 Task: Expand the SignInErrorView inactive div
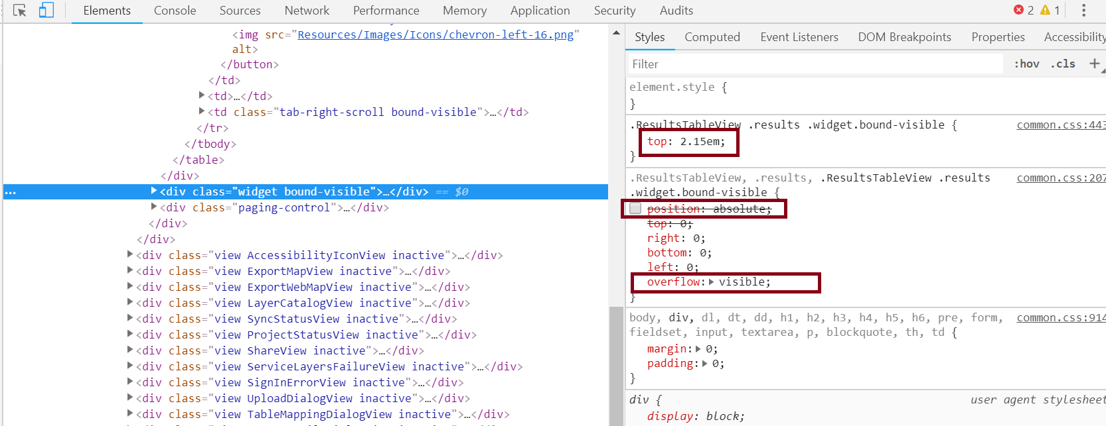tap(130, 382)
